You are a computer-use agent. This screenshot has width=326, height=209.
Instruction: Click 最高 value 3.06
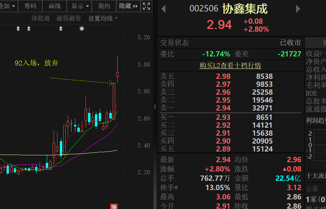tap(223, 197)
